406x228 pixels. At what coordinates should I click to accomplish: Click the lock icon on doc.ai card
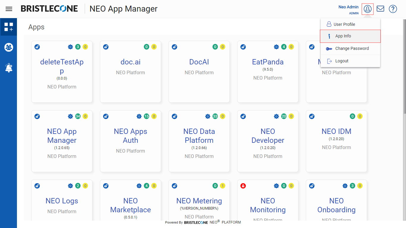(x=106, y=47)
